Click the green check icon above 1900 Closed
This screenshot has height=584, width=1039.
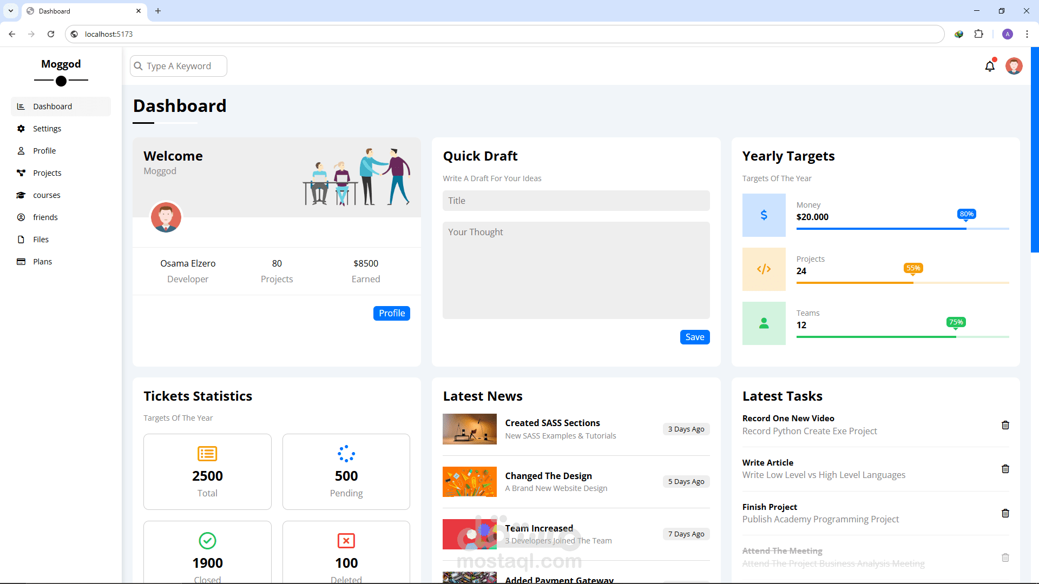(x=207, y=541)
